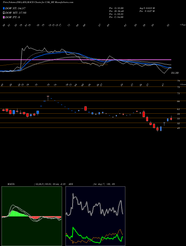Select the 'DOW PT: 0' legend label
The height and width of the screenshot is (246, 186).
click(x=13, y=17)
